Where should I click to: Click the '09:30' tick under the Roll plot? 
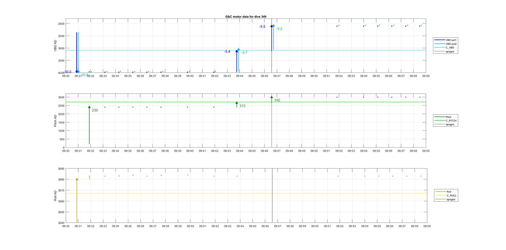(x=66, y=226)
